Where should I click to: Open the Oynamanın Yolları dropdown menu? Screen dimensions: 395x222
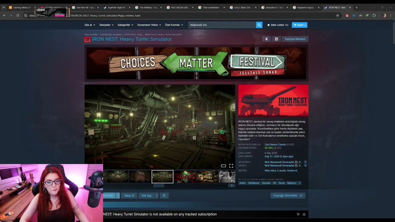149,25
